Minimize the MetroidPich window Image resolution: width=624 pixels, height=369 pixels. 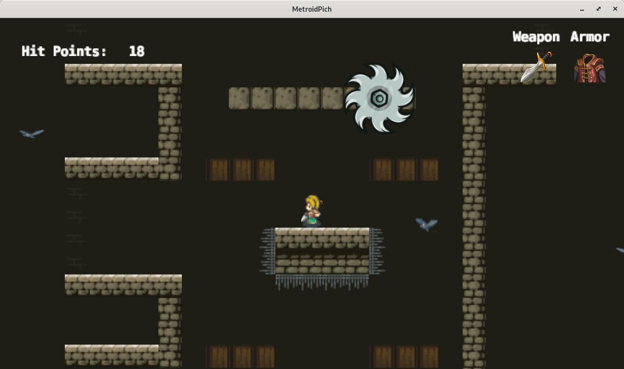[582, 9]
